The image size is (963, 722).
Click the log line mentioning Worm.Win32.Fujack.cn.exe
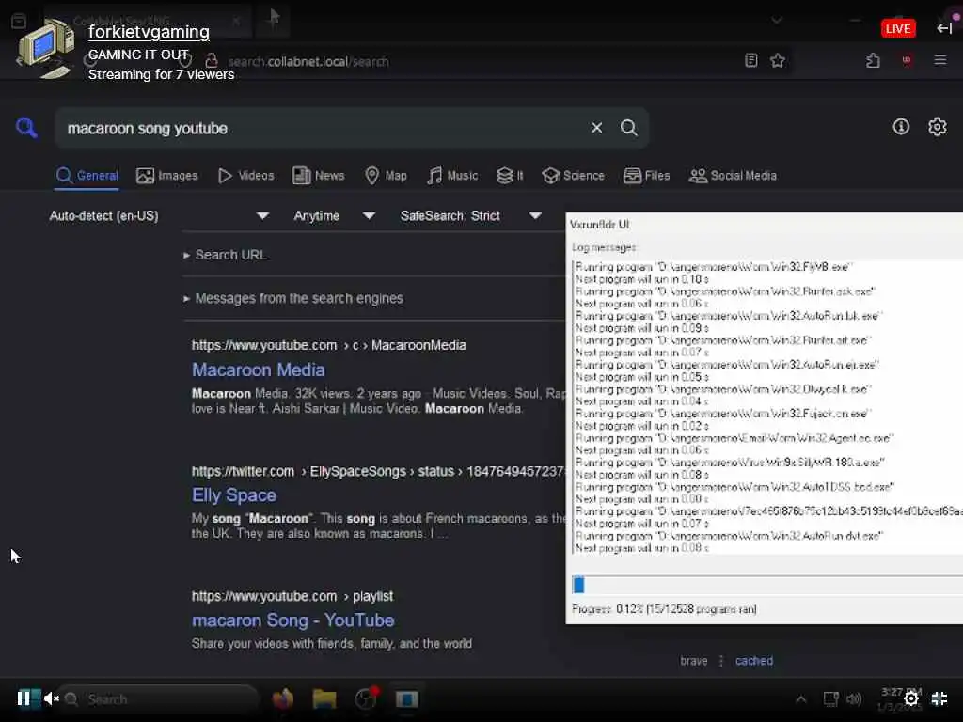pyautogui.click(x=723, y=414)
